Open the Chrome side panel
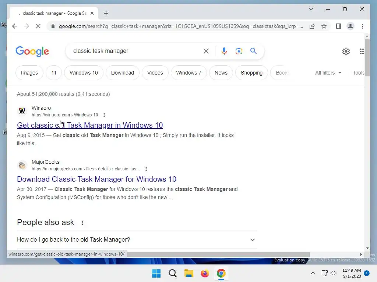The width and height of the screenshot is (377, 282). 339,26
